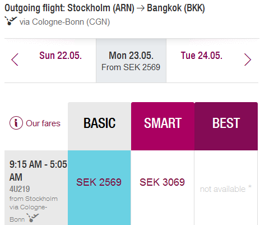Click the BEST fare column header

coord(226,126)
